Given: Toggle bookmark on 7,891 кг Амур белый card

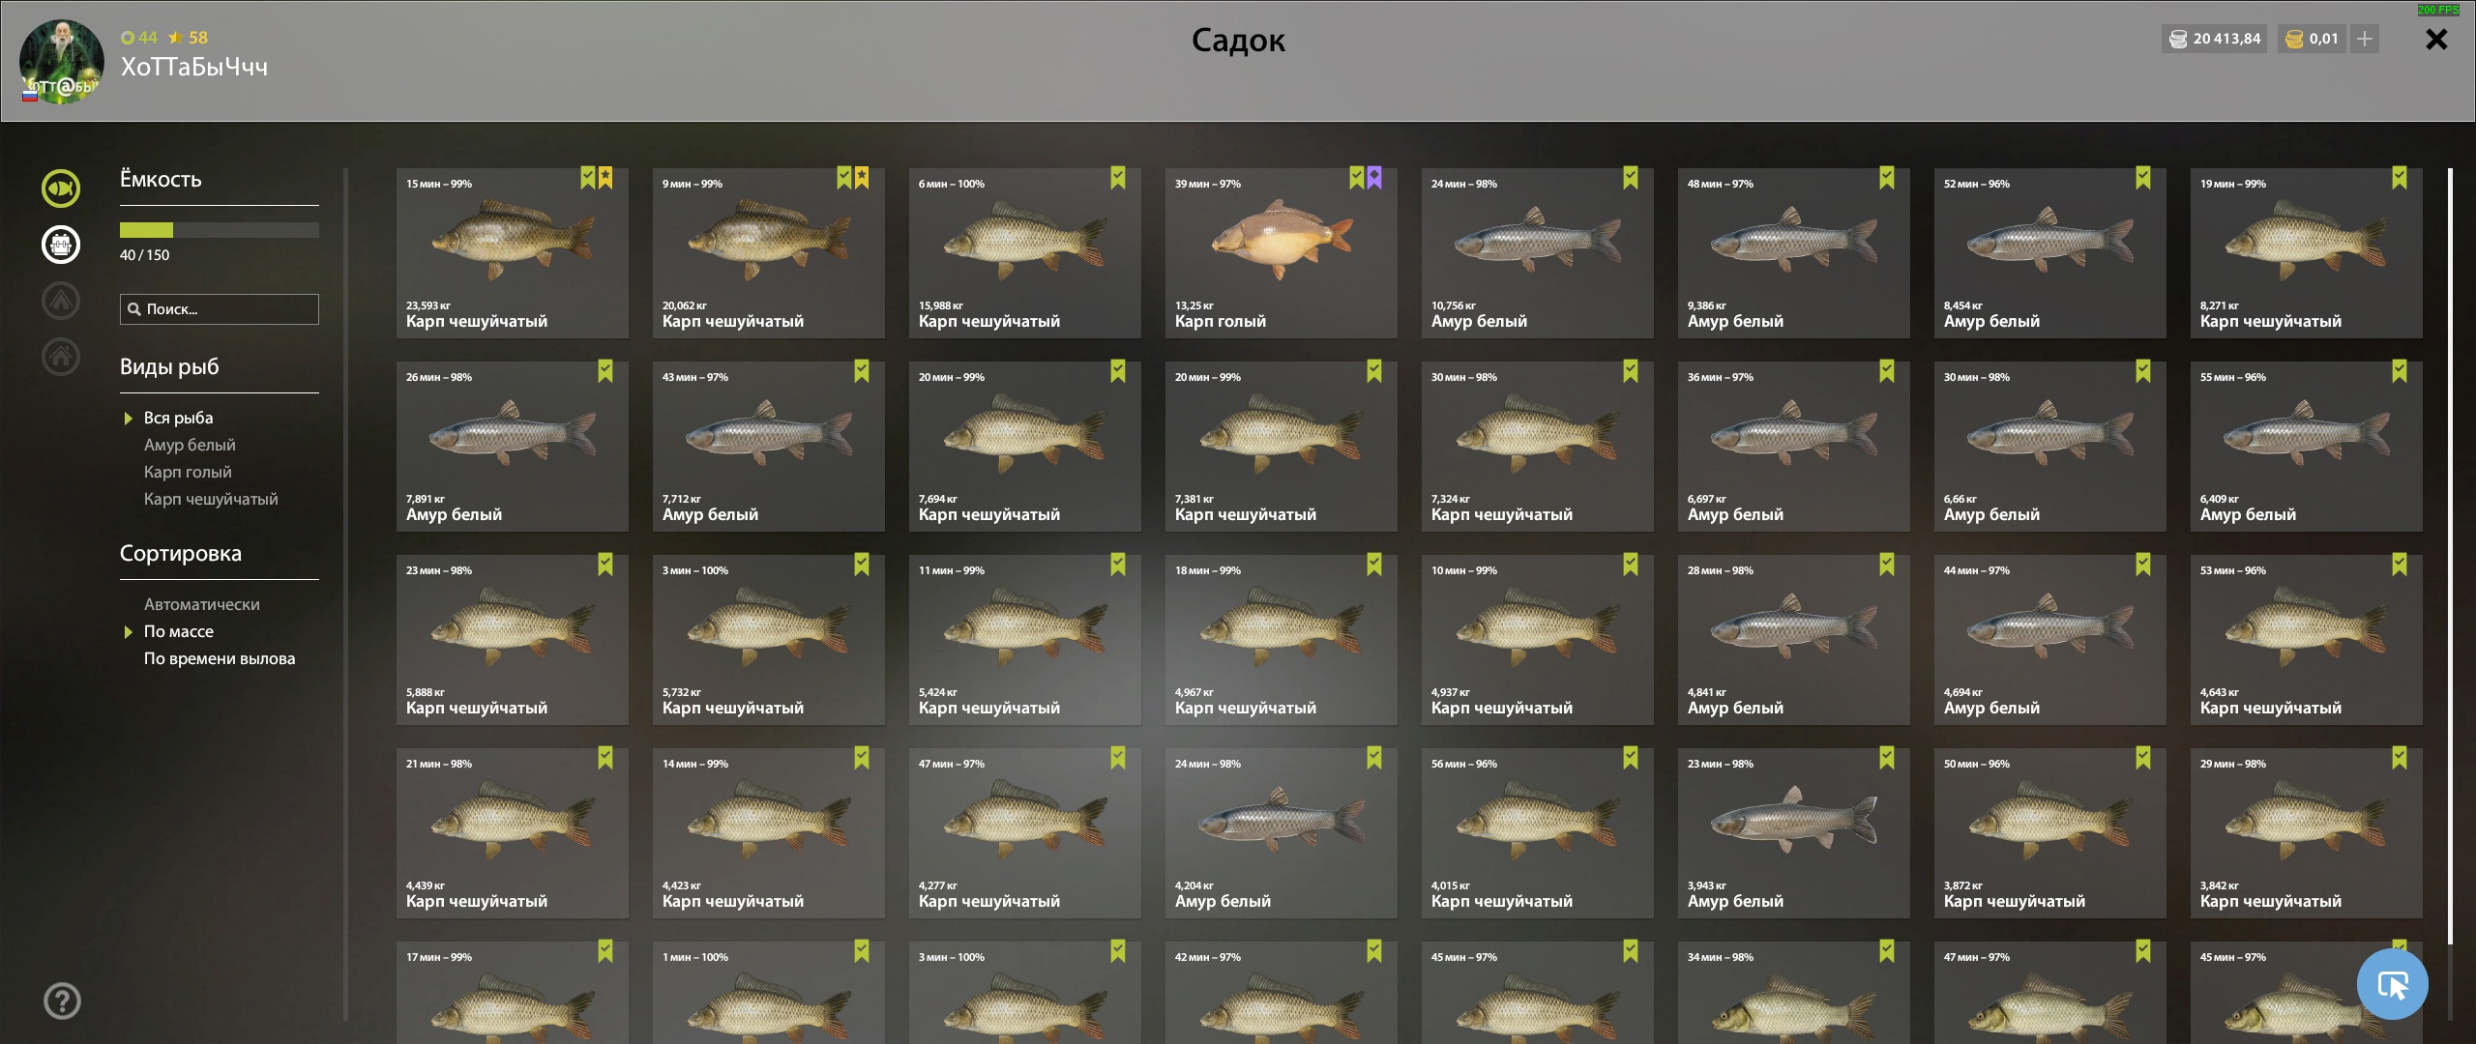Looking at the screenshot, I should (x=605, y=371).
